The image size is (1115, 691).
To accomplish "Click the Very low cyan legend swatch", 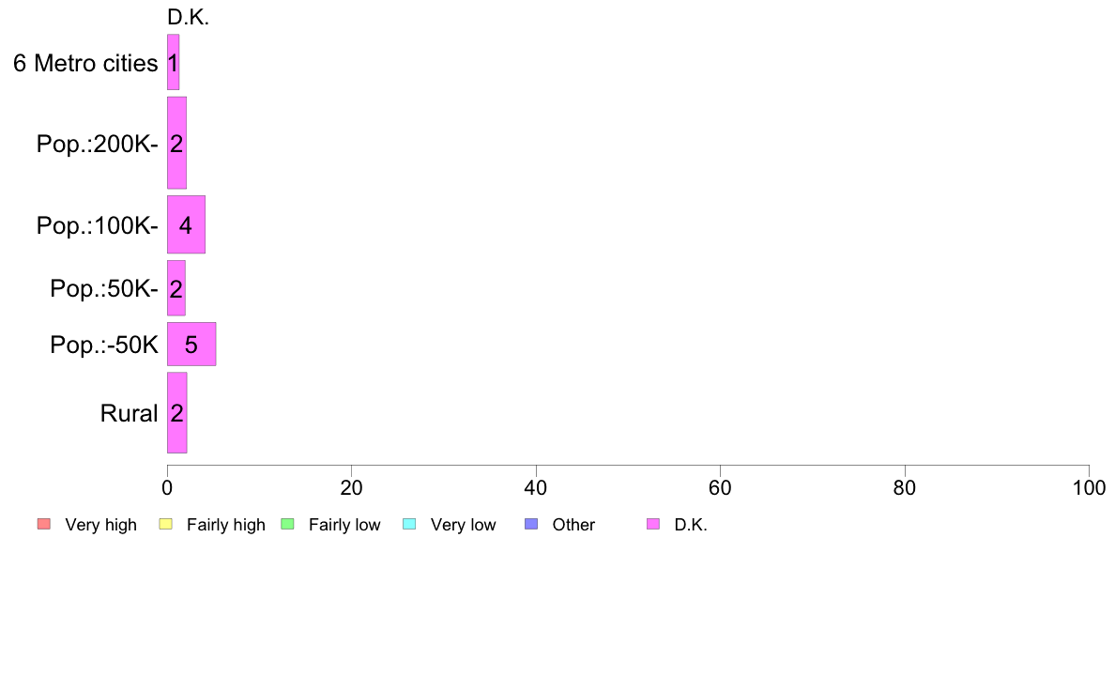I will click(x=409, y=525).
